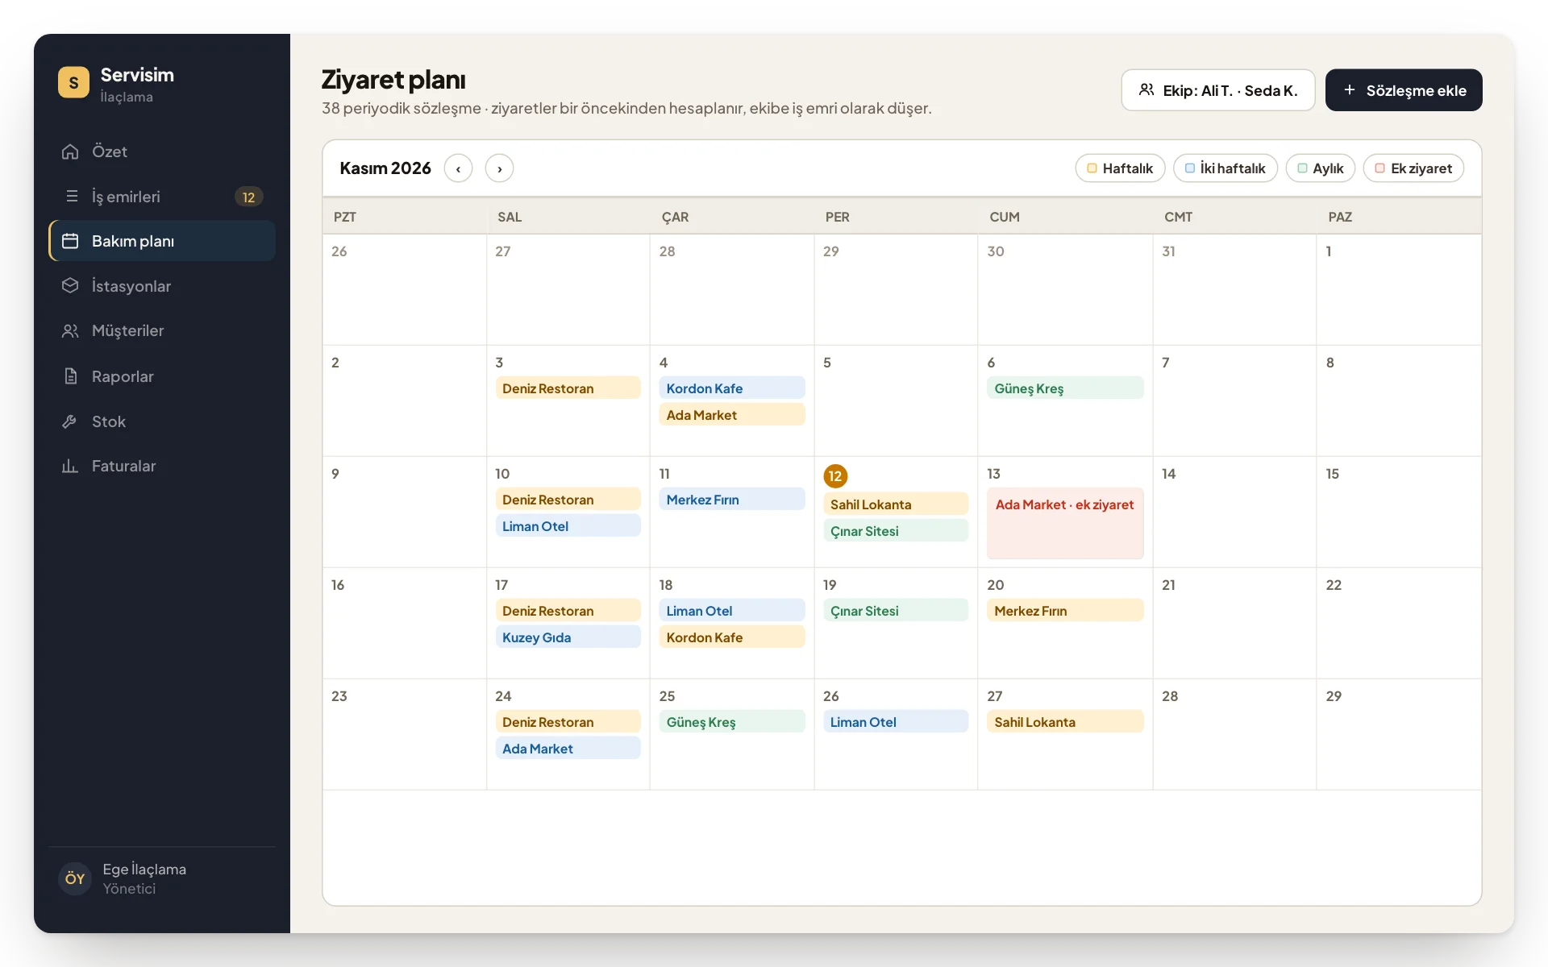Open Merkez Fırın visit on the 11th
This screenshot has width=1548, height=967.
[x=732, y=500]
